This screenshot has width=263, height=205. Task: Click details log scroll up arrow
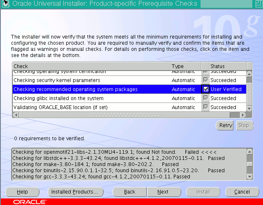coord(250,152)
